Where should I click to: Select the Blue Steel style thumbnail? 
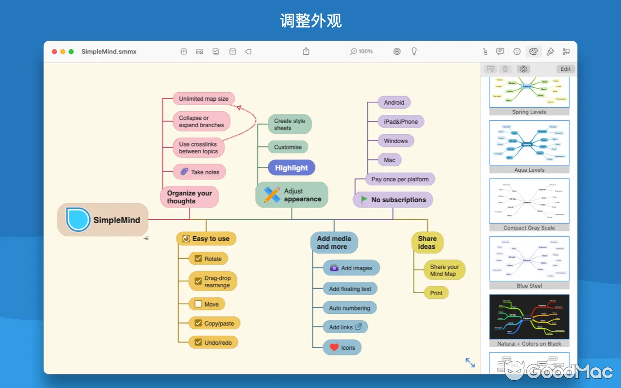coord(529,259)
